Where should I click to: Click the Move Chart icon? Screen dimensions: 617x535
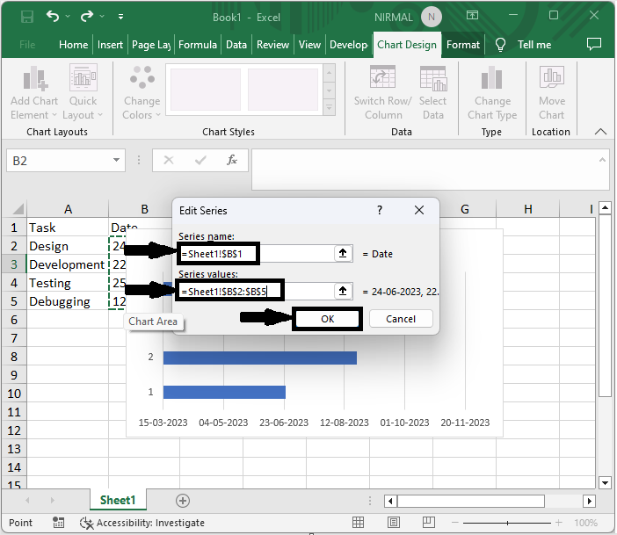click(551, 81)
